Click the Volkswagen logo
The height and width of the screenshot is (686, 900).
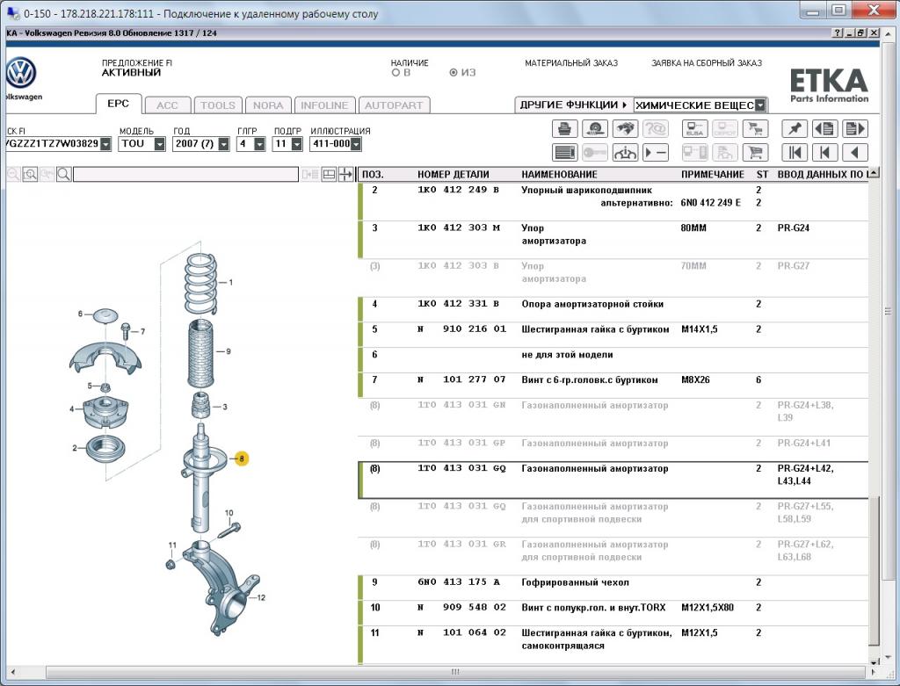(21, 73)
